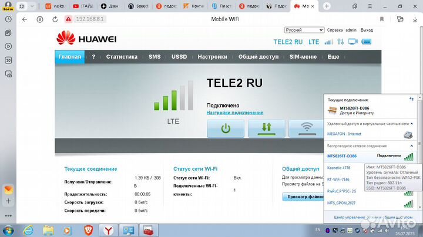The width and height of the screenshot is (423, 237).
Task: Click the phone modem icon beside MEGAFON - Internet
Action: tap(408, 135)
